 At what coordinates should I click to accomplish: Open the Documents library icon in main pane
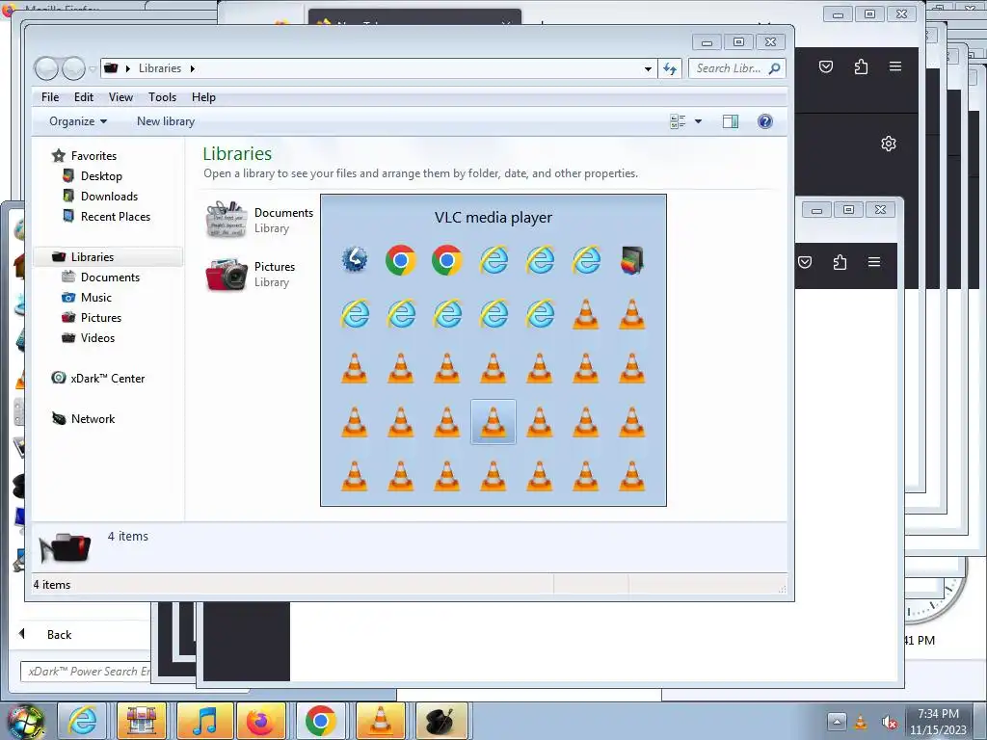[226, 220]
